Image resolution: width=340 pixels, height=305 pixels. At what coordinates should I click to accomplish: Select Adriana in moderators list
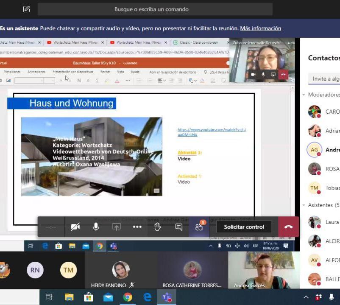point(323,131)
